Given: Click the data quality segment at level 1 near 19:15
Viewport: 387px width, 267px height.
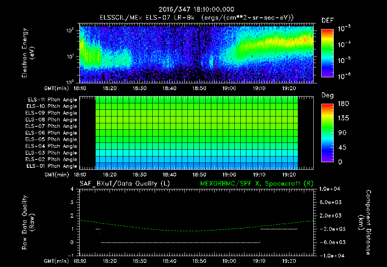Looking at the screenshot, I should point(279,229).
